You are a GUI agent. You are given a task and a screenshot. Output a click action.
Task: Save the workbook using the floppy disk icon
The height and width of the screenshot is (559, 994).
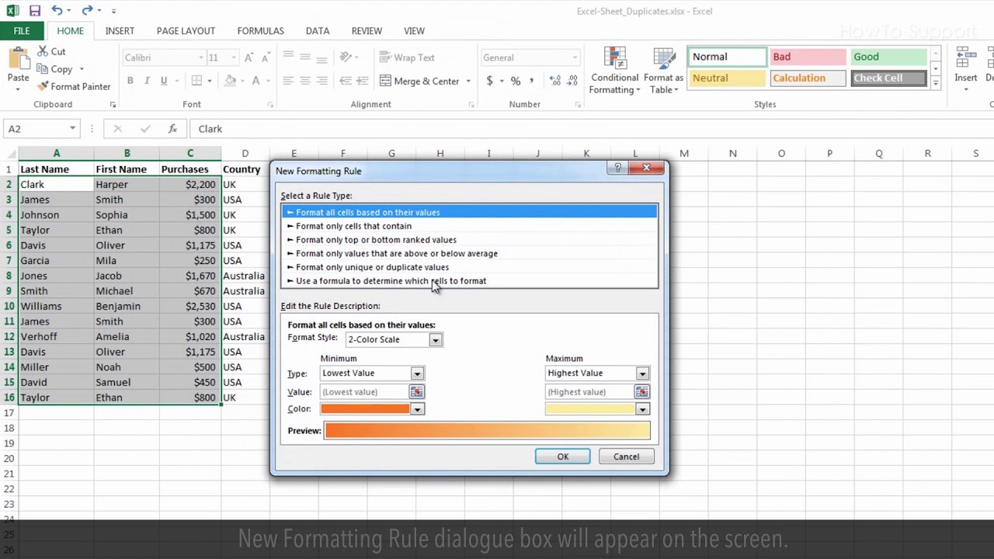tap(35, 11)
